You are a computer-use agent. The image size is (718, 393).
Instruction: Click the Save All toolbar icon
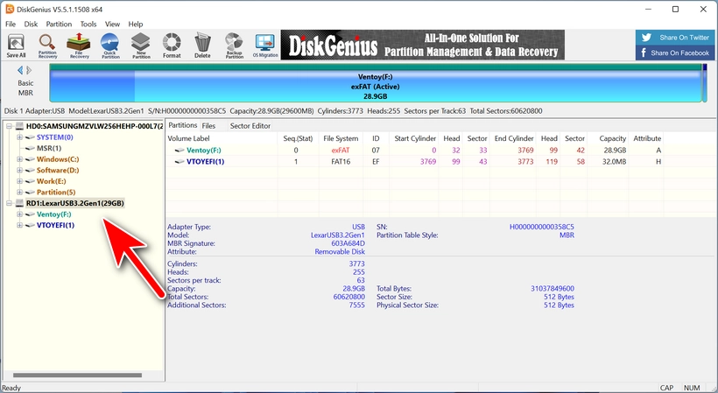(17, 46)
